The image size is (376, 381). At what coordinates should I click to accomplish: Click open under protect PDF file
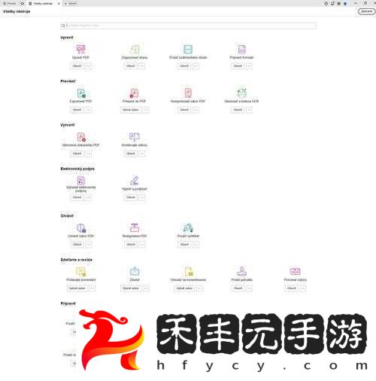pyautogui.click(x=77, y=244)
